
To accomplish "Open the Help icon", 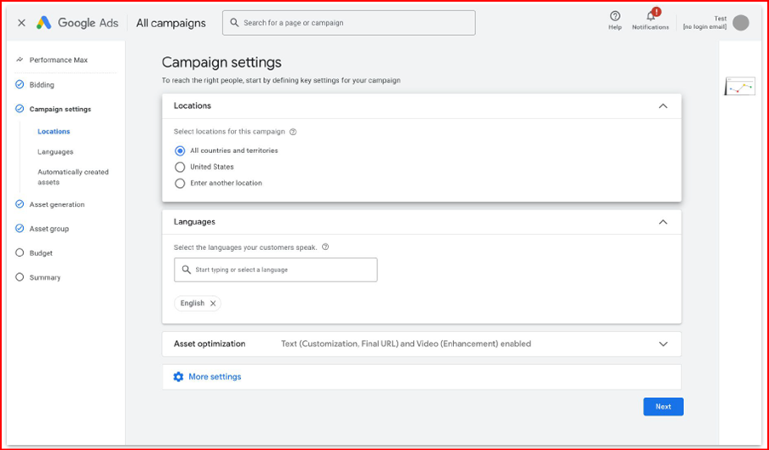I will point(615,16).
